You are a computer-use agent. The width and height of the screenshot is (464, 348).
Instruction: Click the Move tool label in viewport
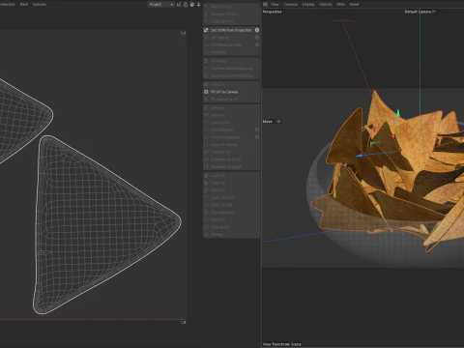(x=268, y=122)
